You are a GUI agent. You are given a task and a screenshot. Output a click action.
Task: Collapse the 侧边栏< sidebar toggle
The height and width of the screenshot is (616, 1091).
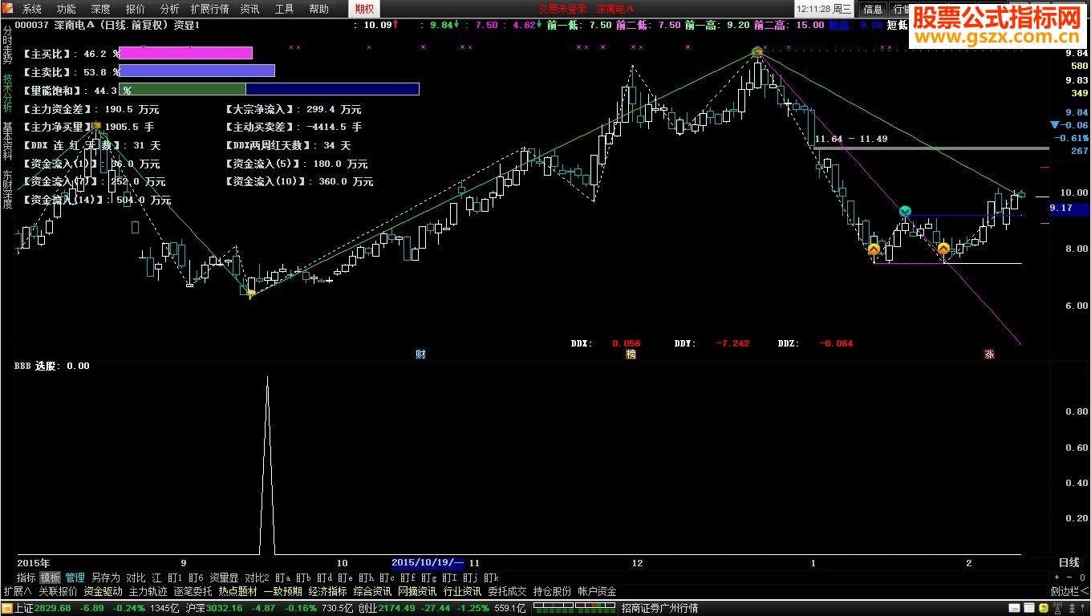tap(1069, 591)
